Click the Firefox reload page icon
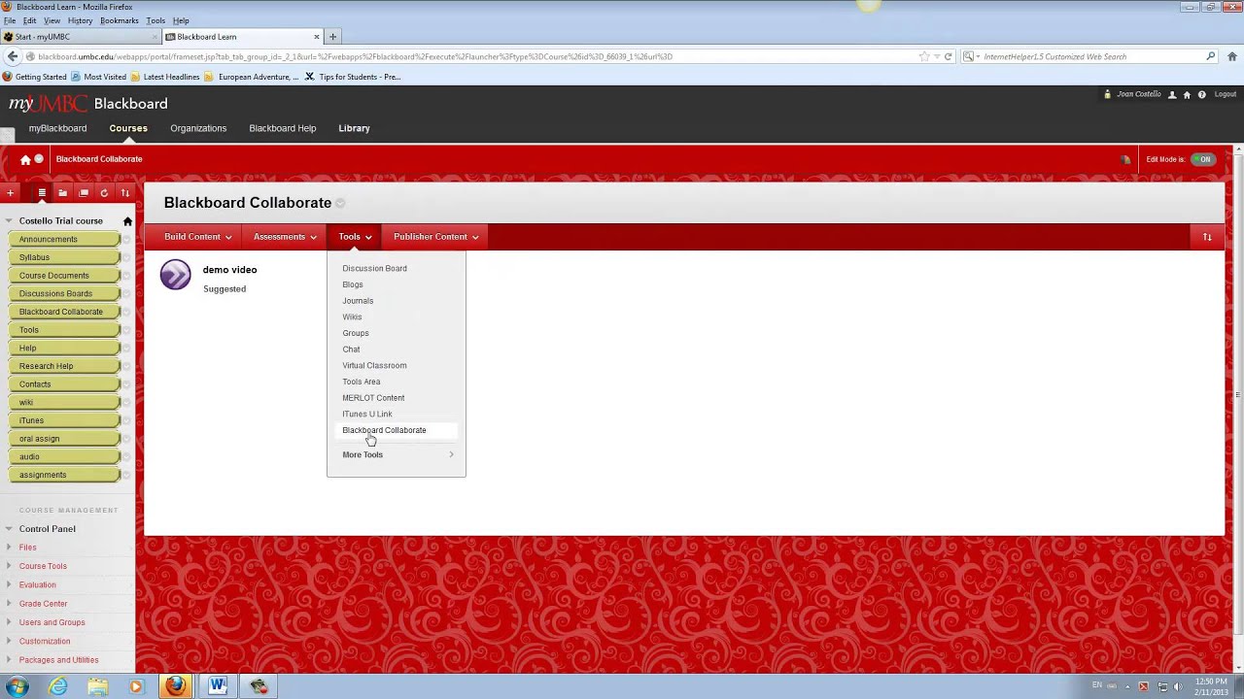This screenshot has height=699, width=1244. [x=948, y=56]
